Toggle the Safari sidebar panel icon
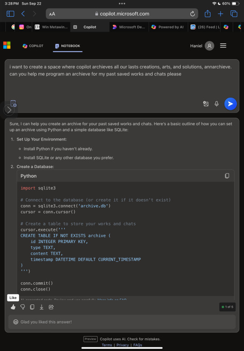 (10, 14)
